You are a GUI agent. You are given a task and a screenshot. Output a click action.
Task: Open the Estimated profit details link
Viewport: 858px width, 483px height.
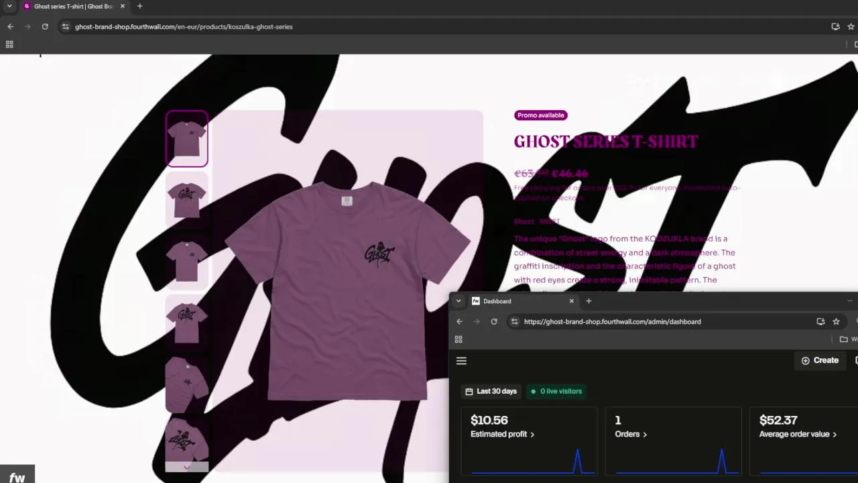pos(503,434)
